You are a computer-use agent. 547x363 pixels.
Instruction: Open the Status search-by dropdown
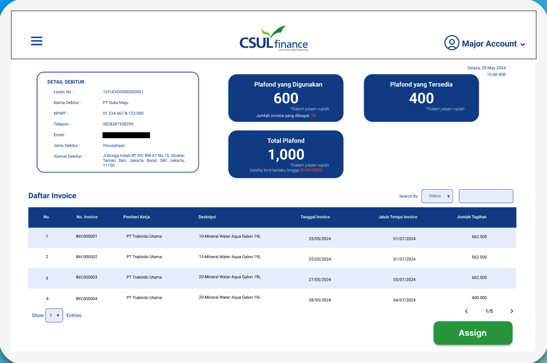[x=437, y=196]
